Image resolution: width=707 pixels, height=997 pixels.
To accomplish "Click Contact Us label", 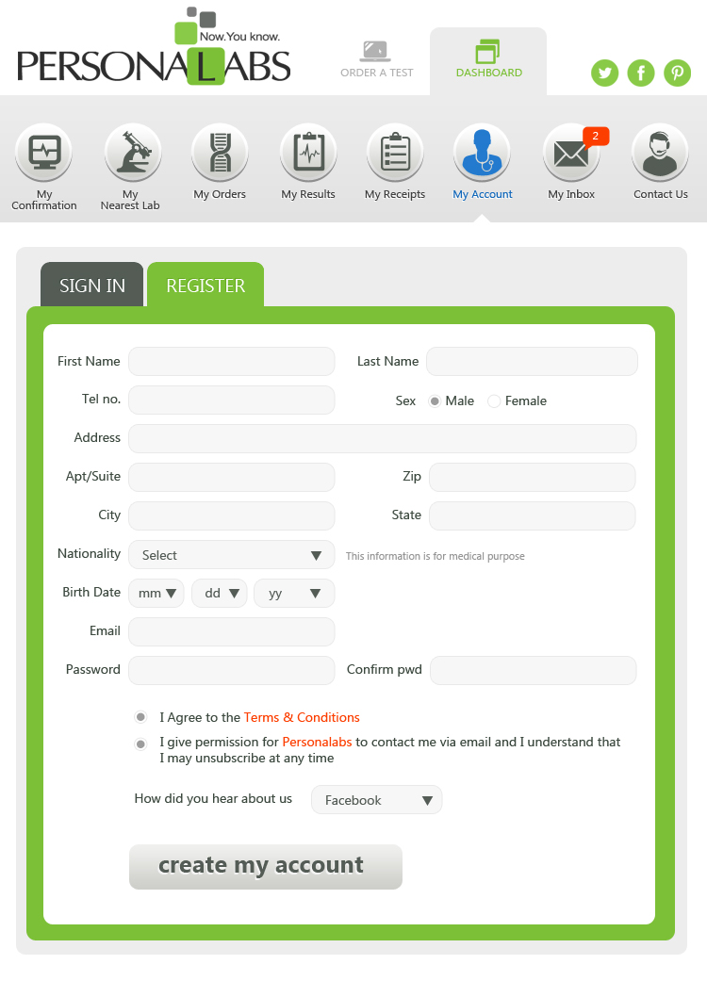I will click(x=661, y=194).
